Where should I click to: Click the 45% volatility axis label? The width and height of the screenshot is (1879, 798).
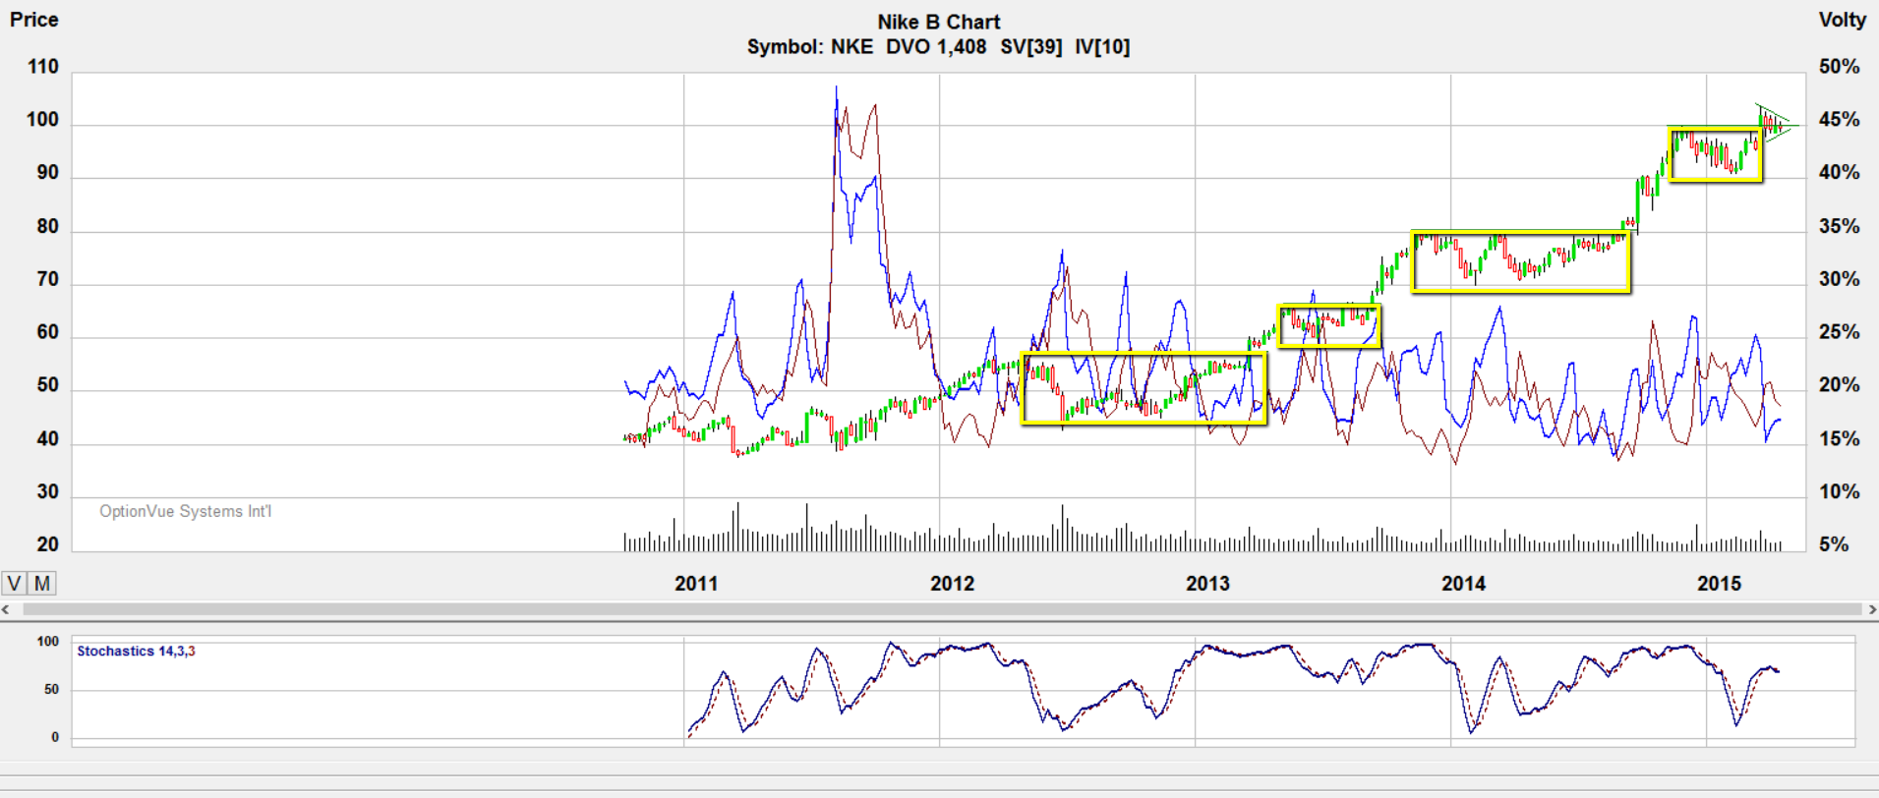pos(1839,120)
